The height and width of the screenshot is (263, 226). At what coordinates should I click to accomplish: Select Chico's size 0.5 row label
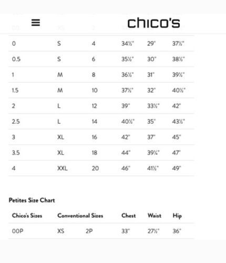pos(16,59)
